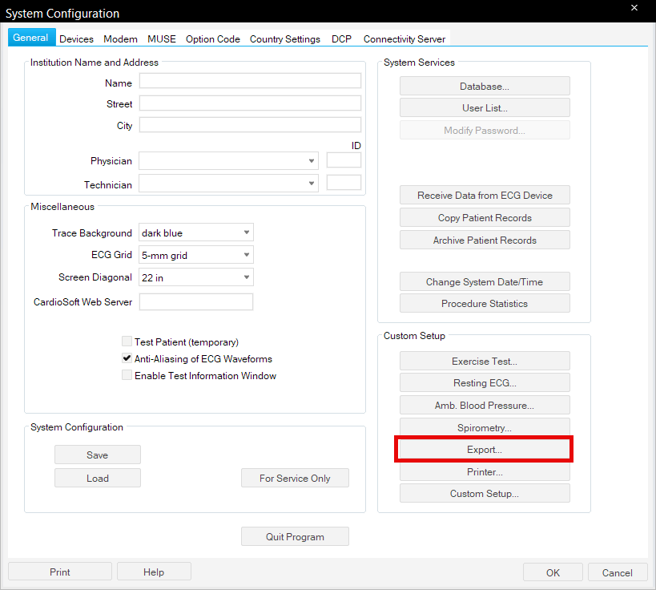The height and width of the screenshot is (590, 656).
Task: Click the Export... button
Action: [484, 450]
